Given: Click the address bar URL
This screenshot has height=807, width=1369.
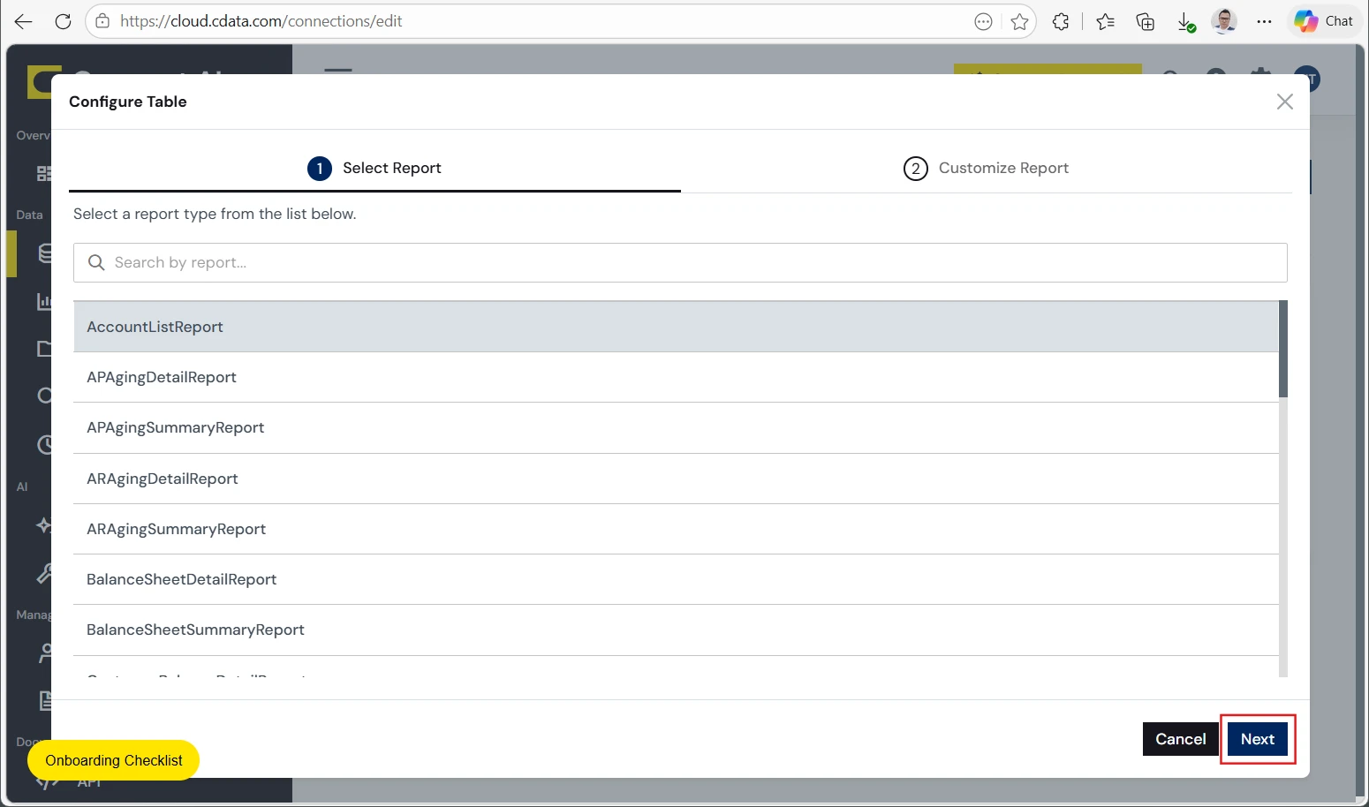Looking at the screenshot, I should click(261, 21).
